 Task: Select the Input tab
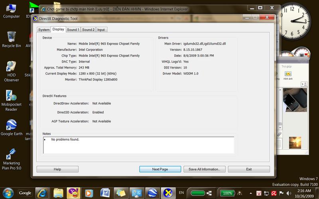(x=101, y=29)
